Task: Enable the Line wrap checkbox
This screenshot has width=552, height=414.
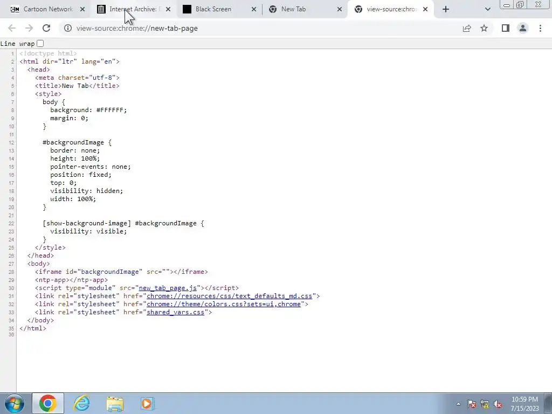Action: 40,43
